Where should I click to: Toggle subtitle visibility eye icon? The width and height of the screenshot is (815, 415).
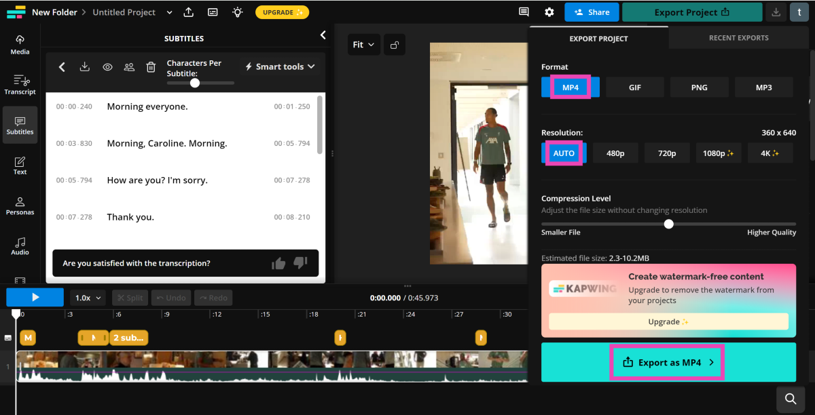click(x=107, y=67)
